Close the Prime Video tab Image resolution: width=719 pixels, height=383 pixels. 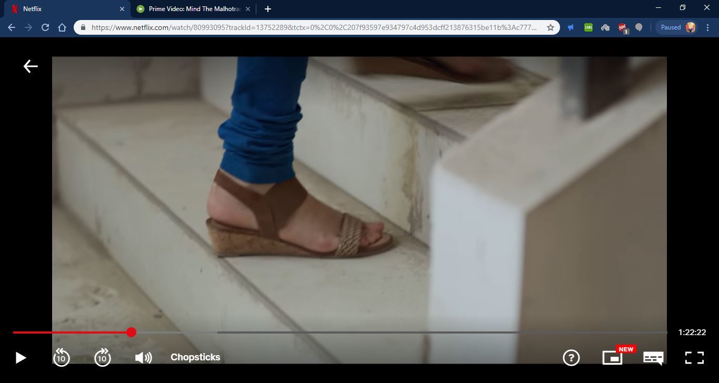coord(248,9)
